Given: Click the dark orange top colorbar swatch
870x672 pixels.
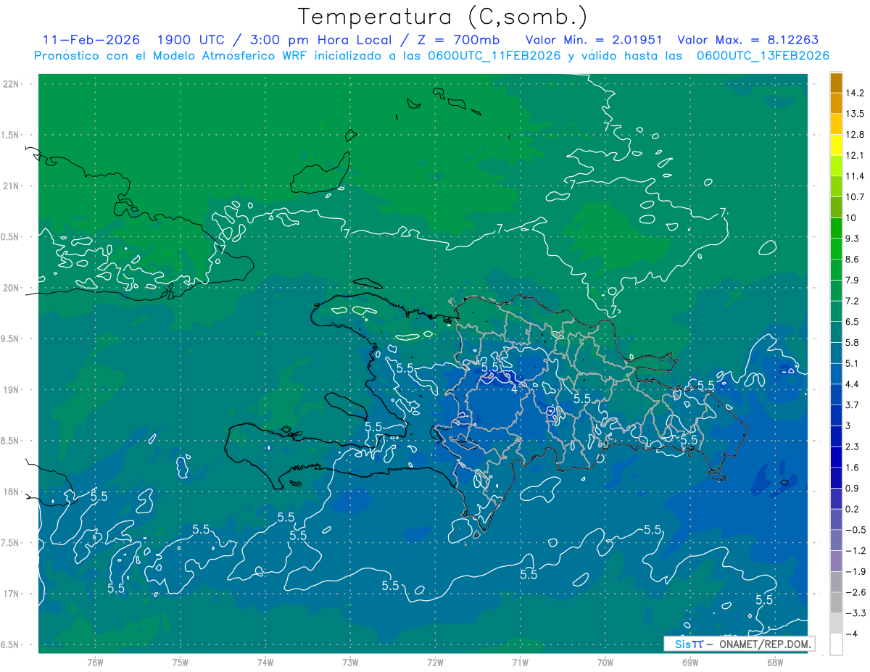Looking at the screenshot, I should click(836, 83).
